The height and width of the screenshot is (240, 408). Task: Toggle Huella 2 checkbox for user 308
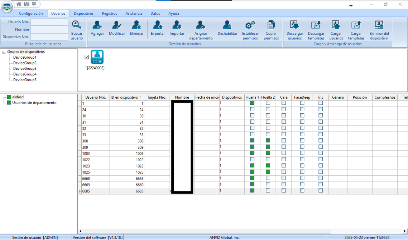pos(268,141)
